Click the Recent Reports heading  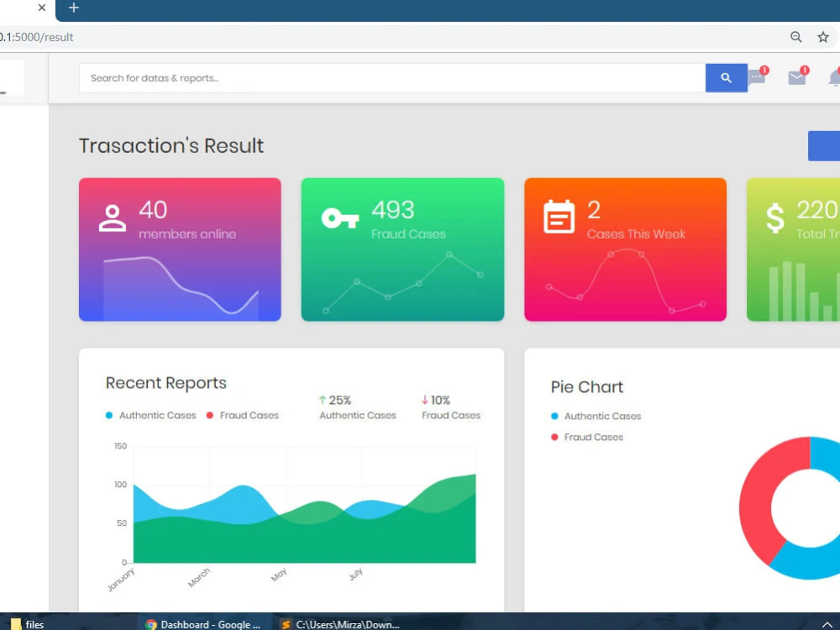pyautogui.click(x=166, y=383)
